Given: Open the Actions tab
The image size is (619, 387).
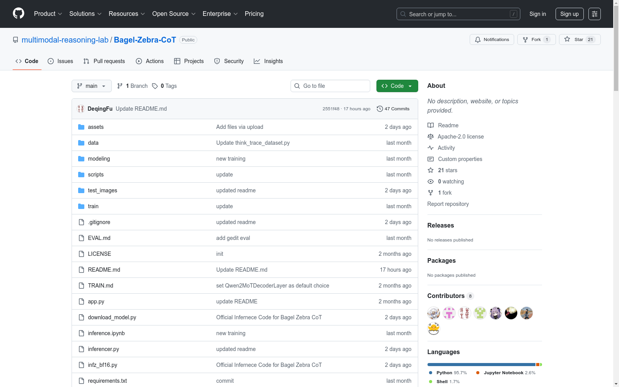Looking at the screenshot, I should pyautogui.click(x=150, y=61).
